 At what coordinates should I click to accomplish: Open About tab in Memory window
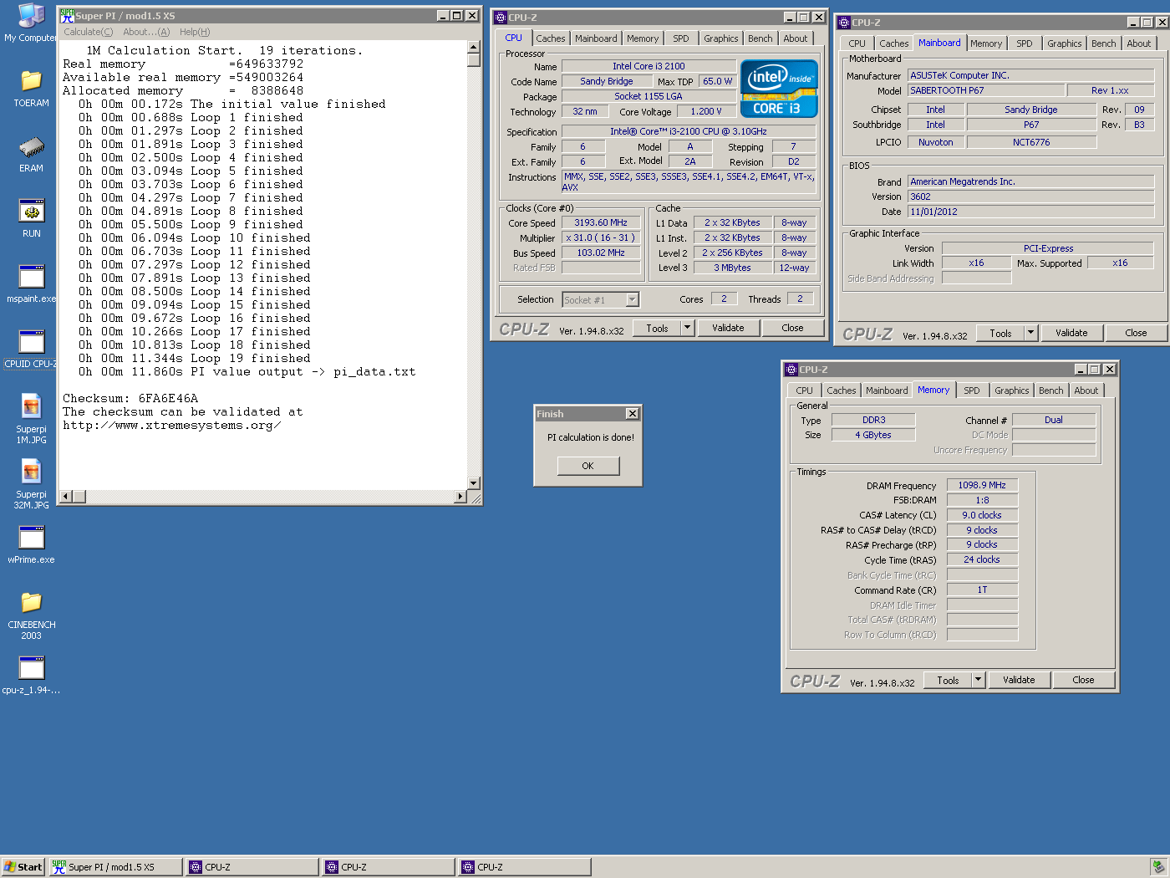(1086, 391)
